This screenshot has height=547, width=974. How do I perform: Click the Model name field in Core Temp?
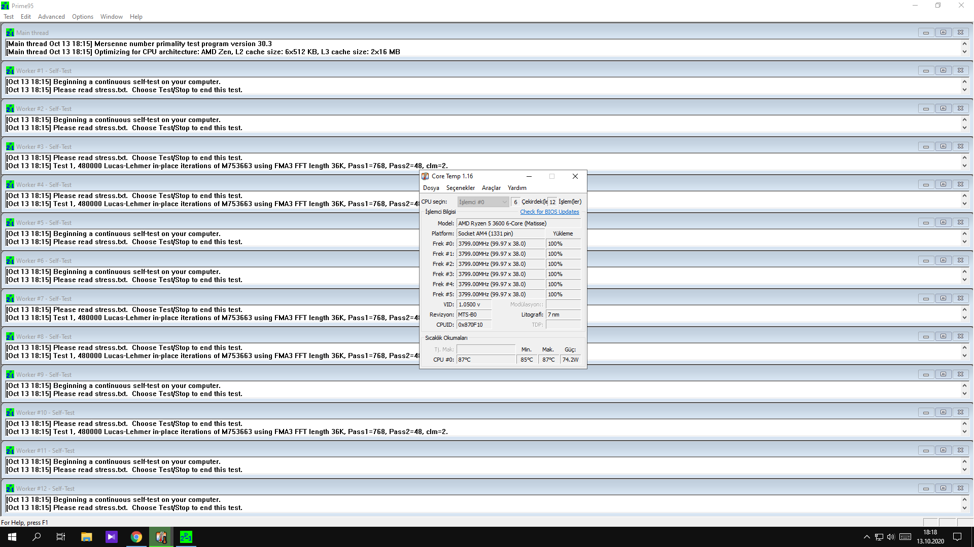pyautogui.click(x=517, y=223)
